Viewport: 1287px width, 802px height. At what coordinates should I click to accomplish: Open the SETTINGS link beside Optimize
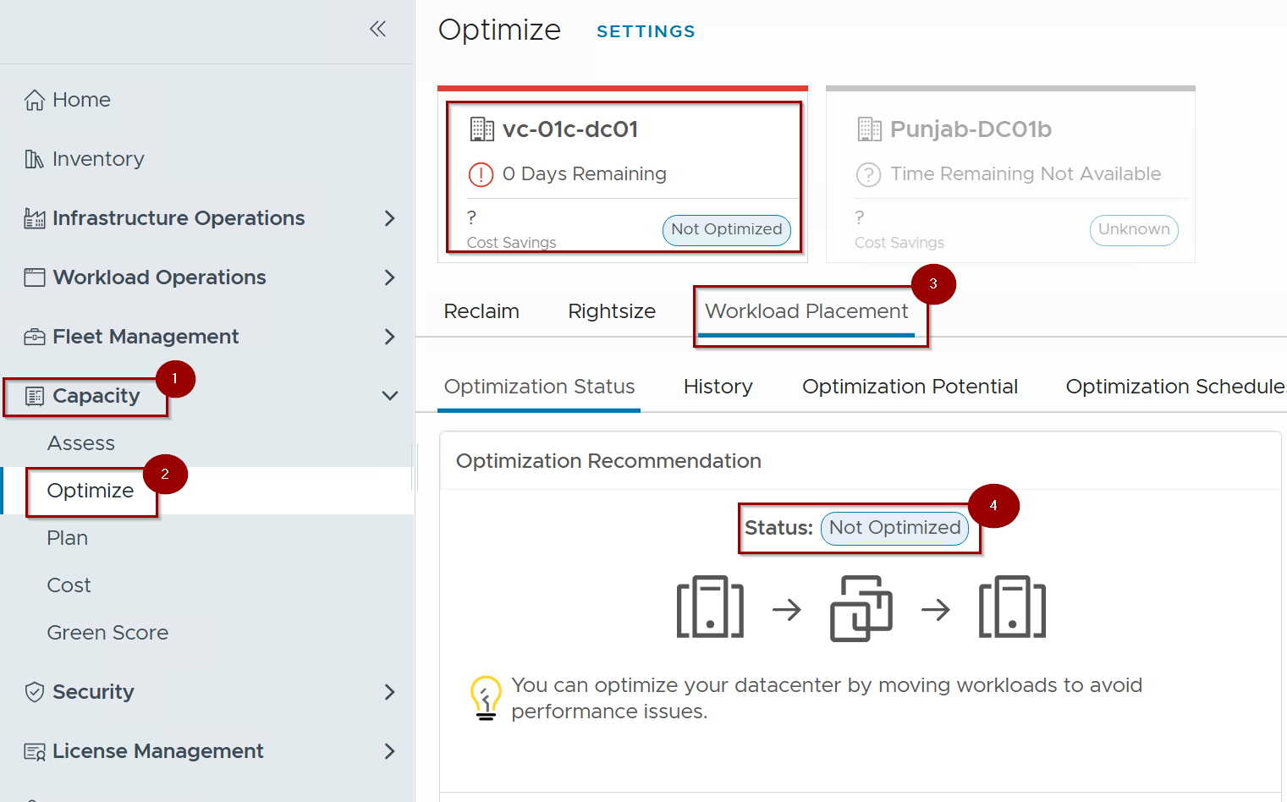click(646, 31)
